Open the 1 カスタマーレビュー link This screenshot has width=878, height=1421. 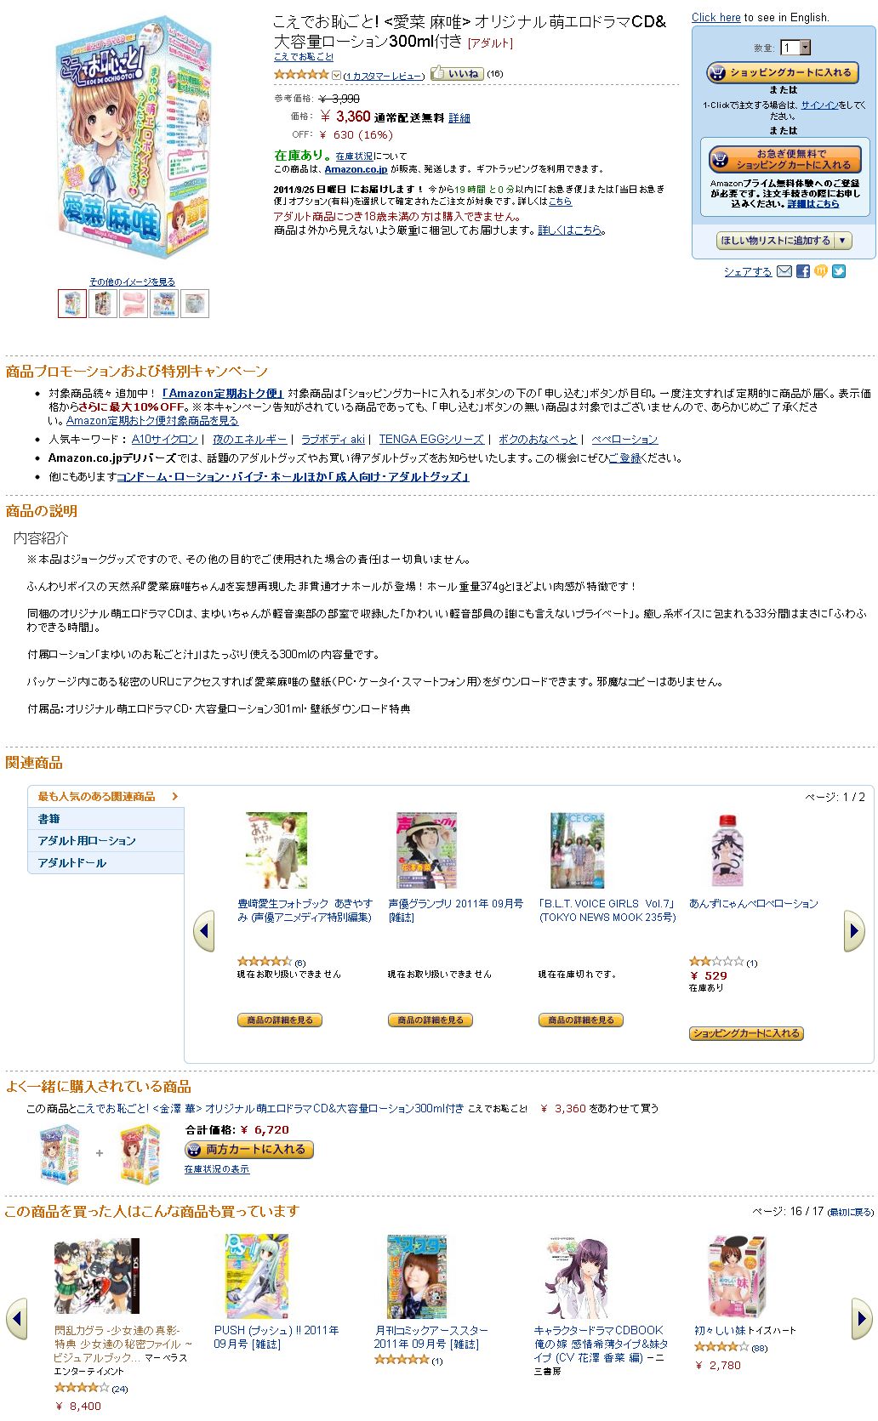pyautogui.click(x=385, y=76)
